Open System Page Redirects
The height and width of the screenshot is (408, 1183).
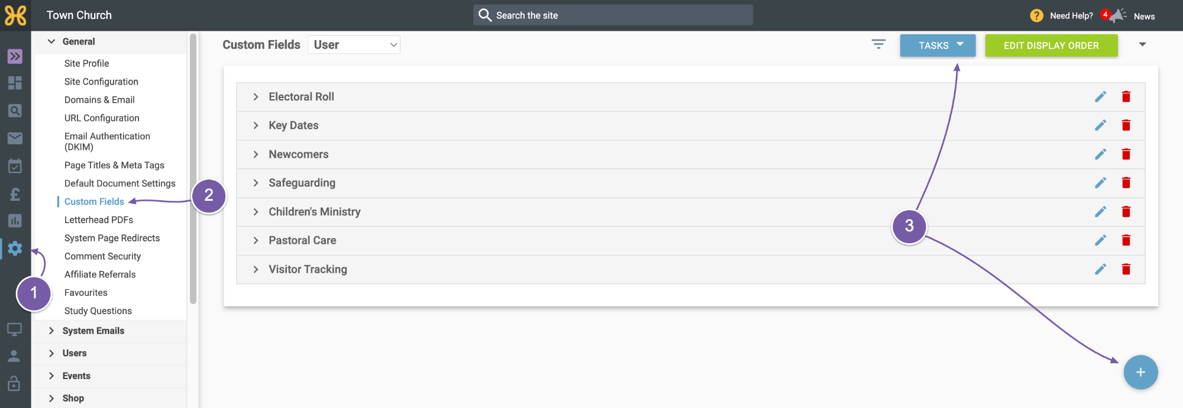tap(112, 238)
